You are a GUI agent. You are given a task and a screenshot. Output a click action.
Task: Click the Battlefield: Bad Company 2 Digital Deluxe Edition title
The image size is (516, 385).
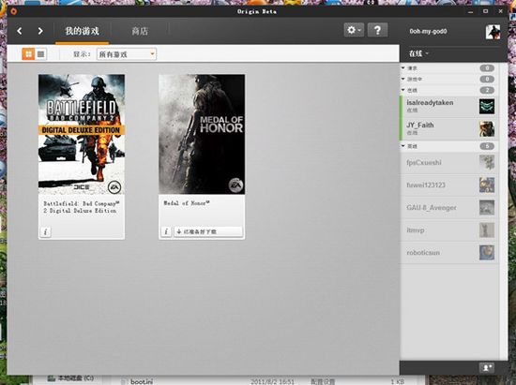81,207
